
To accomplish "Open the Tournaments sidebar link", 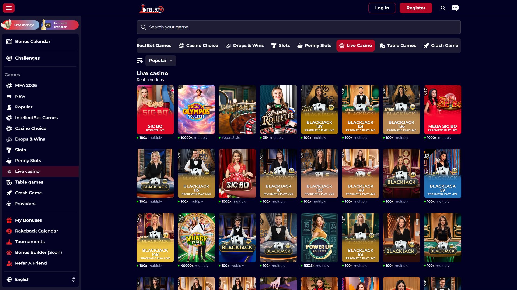I will [40, 242].
